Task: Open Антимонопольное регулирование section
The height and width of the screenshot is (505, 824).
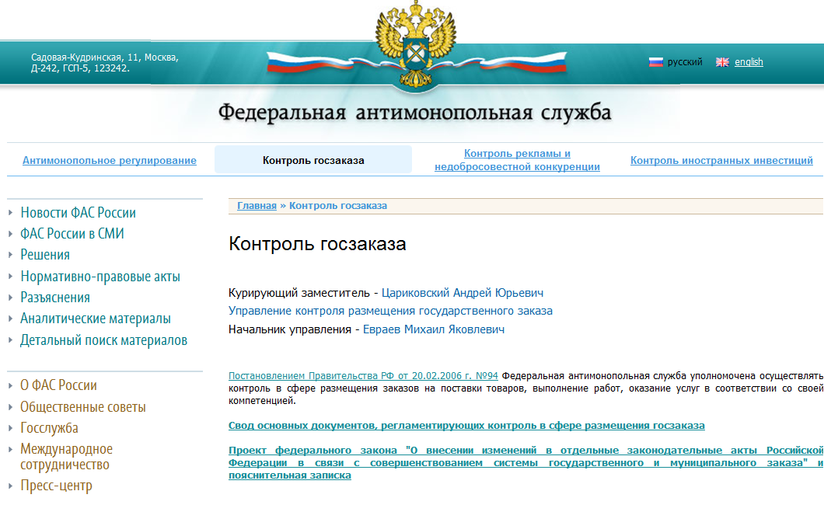Action: point(110,160)
